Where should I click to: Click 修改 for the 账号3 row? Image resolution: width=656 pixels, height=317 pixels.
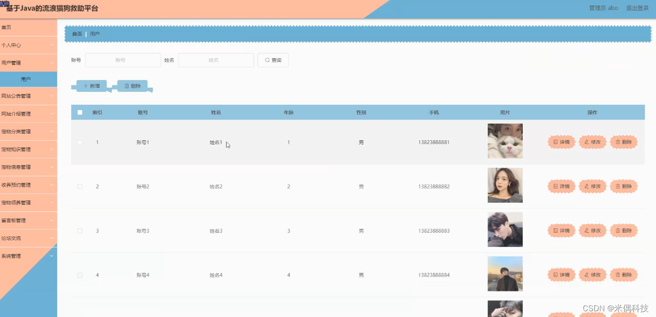point(592,230)
